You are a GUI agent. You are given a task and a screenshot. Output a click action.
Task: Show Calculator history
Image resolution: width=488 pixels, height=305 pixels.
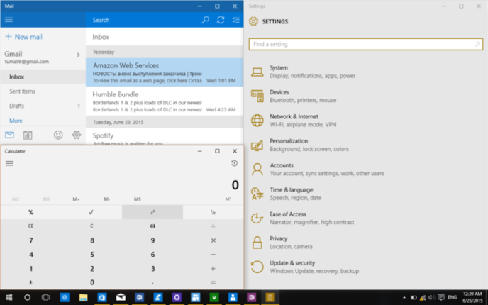click(234, 163)
